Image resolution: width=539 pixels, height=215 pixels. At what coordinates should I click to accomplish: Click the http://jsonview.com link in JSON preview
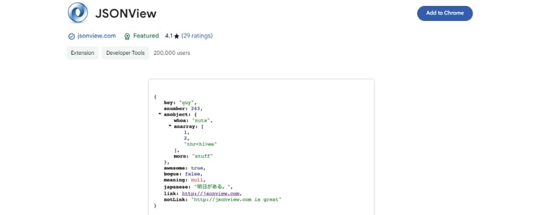[211, 193]
